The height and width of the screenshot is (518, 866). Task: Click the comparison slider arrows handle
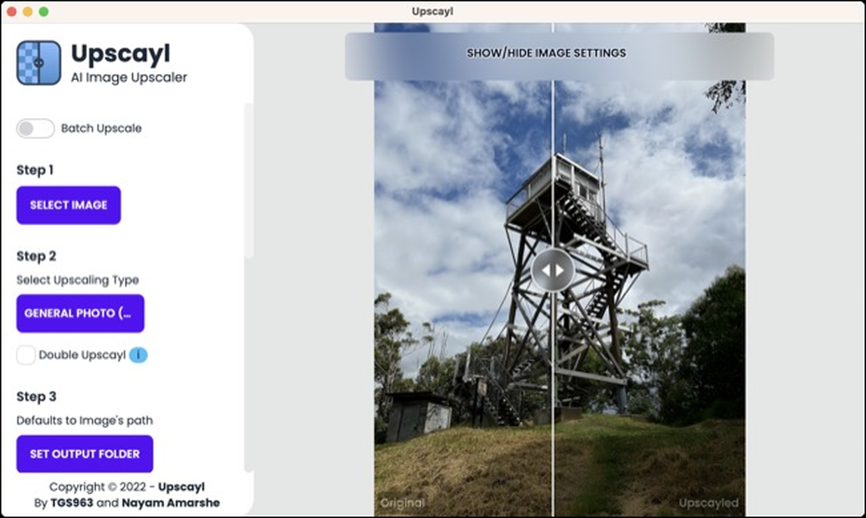coord(553,271)
